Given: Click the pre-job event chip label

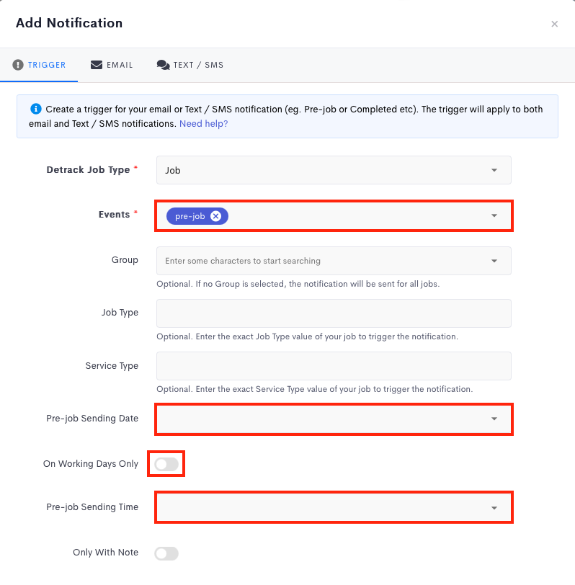Looking at the screenshot, I should pyautogui.click(x=190, y=216).
